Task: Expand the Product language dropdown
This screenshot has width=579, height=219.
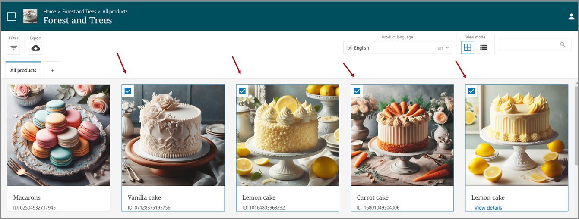Action: click(x=397, y=48)
